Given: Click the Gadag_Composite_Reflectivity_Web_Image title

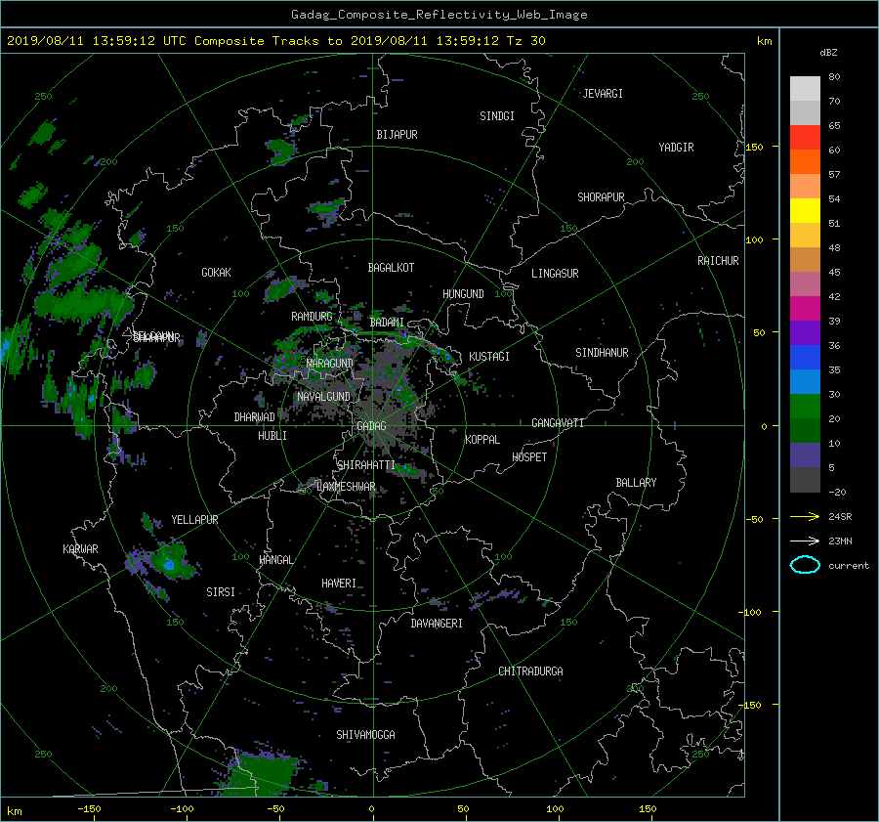Looking at the screenshot, I should 439,15.
